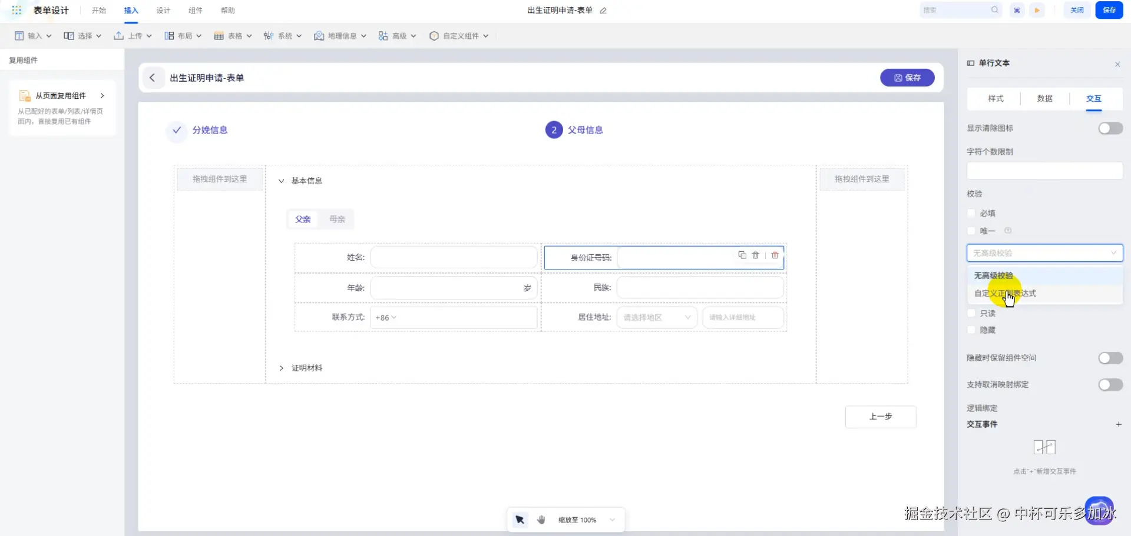The image size is (1131, 536).
Task: Click the 上一步 button
Action: click(880, 417)
